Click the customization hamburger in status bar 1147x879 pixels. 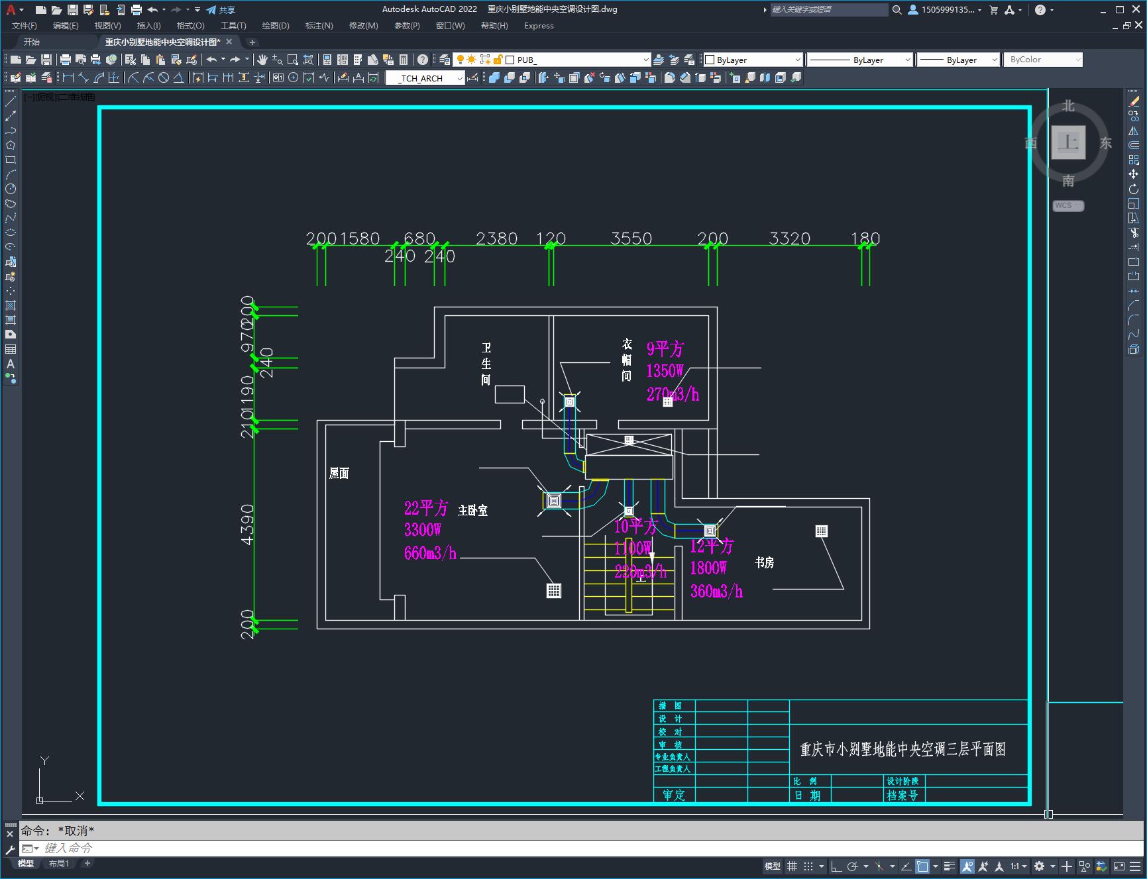coord(1136,866)
